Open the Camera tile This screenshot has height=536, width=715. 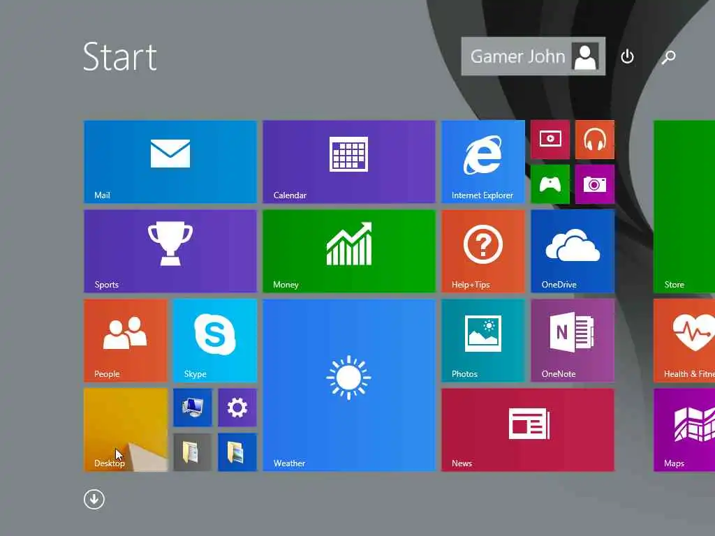tap(595, 184)
